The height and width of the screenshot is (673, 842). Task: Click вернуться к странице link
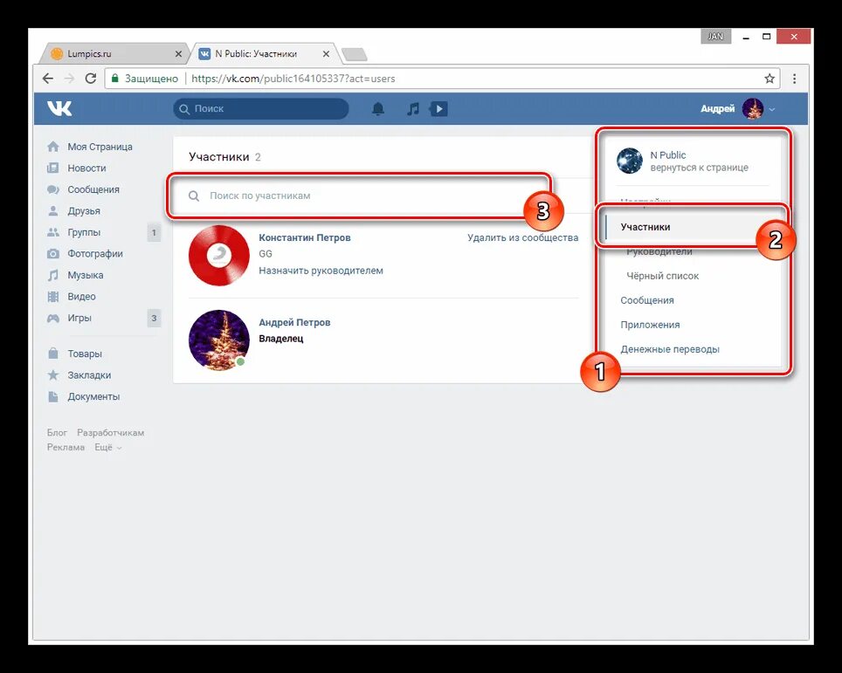click(x=699, y=168)
